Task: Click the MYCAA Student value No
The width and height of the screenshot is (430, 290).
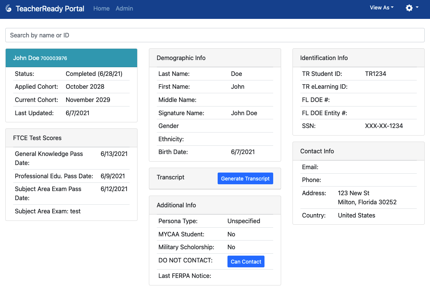Action: (x=231, y=234)
